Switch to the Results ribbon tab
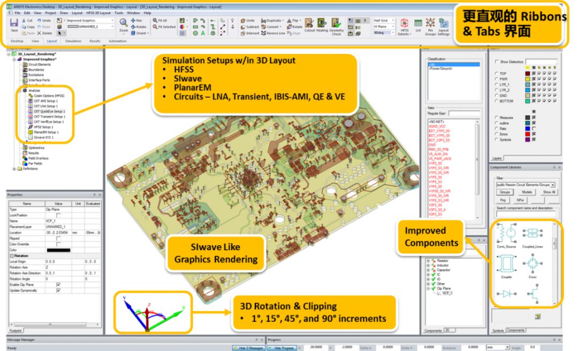The image size is (578, 351). [95, 41]
